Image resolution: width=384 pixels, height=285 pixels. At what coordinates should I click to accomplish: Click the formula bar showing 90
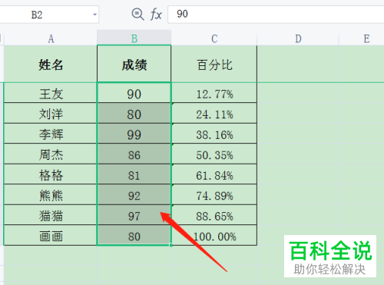(x=276, y=14)
